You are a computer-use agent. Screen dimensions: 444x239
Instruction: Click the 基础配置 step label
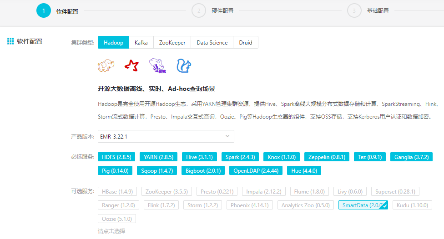[378, 11]
